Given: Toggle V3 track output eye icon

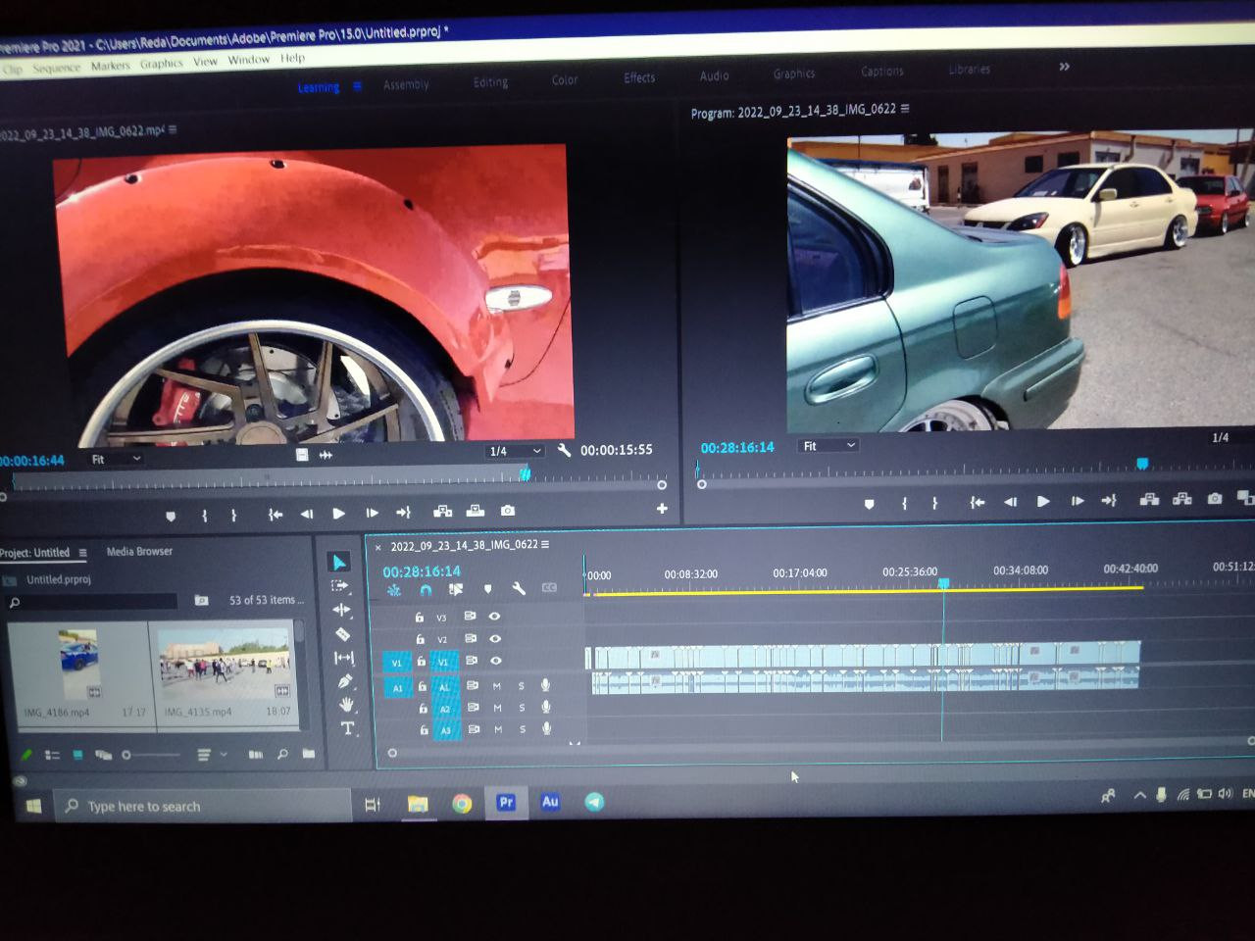Looking at the screenshot, I should (x=494, y=617).
